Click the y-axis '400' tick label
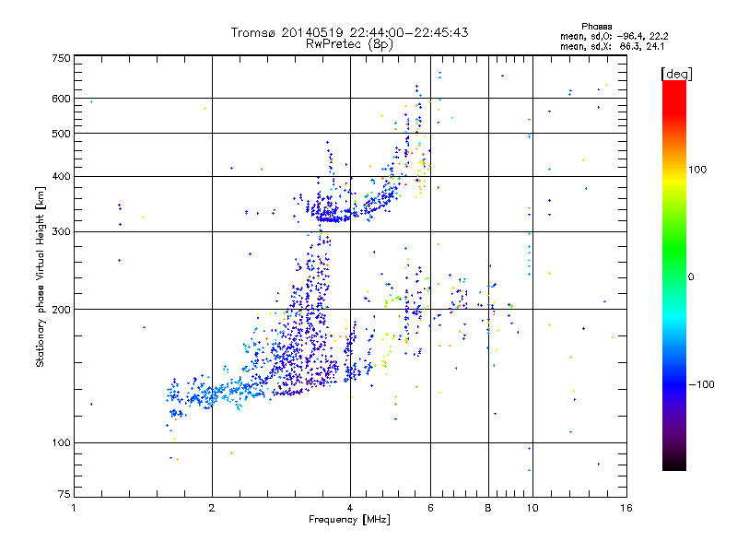 tap(61, 176)
